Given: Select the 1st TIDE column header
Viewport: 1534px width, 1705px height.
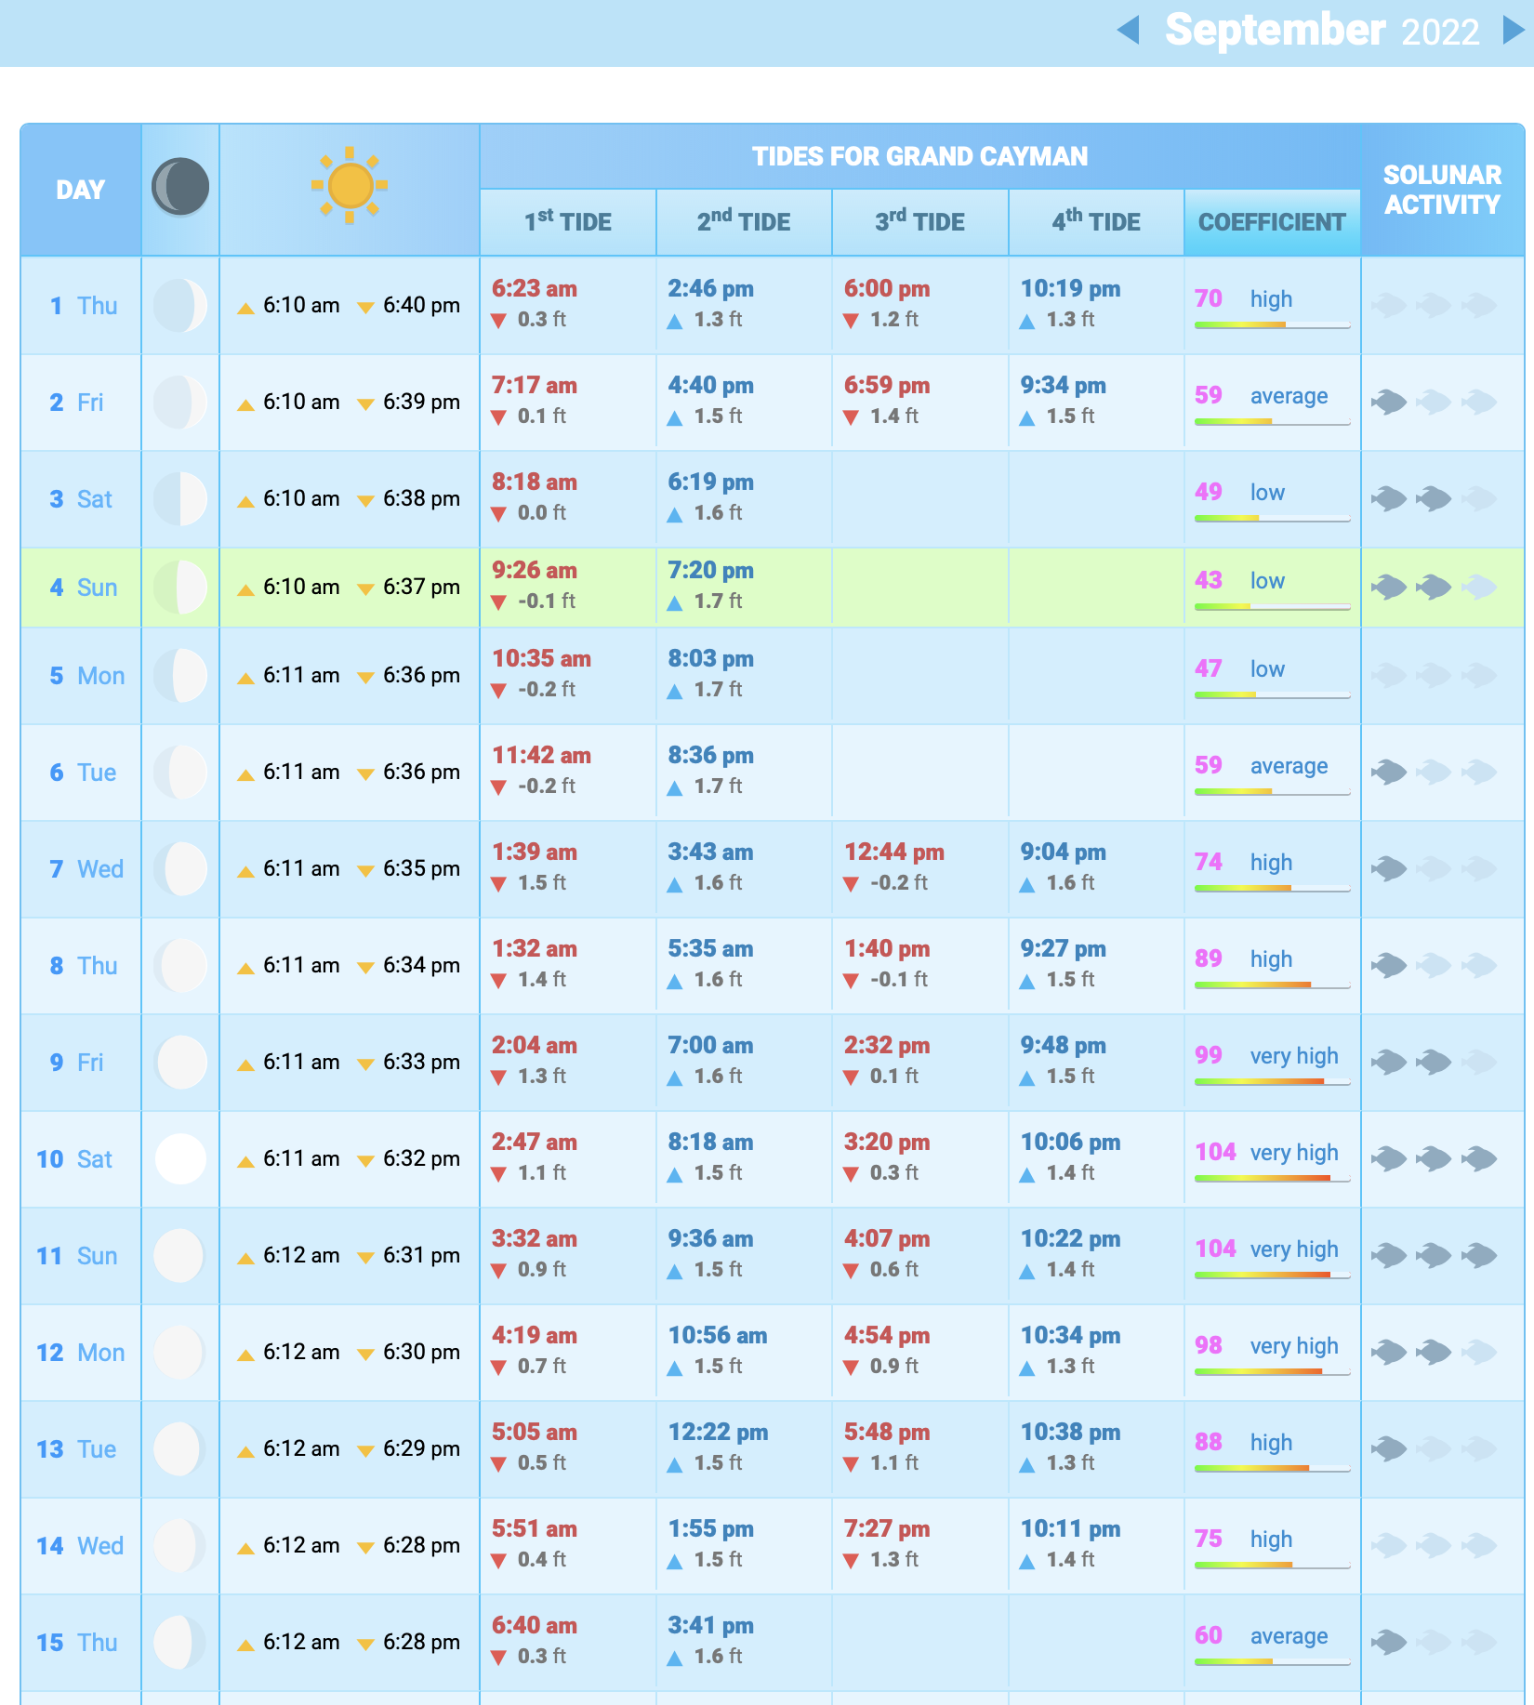Looking at the screenshot, I should 567,222.
